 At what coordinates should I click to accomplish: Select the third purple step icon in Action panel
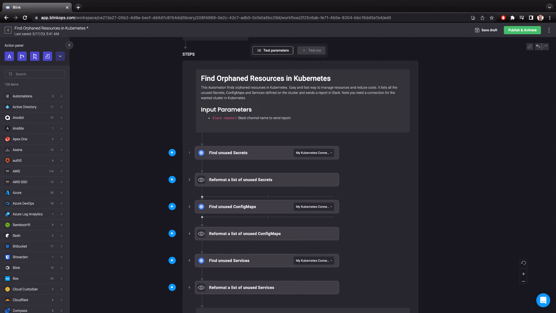pos(35,56)
